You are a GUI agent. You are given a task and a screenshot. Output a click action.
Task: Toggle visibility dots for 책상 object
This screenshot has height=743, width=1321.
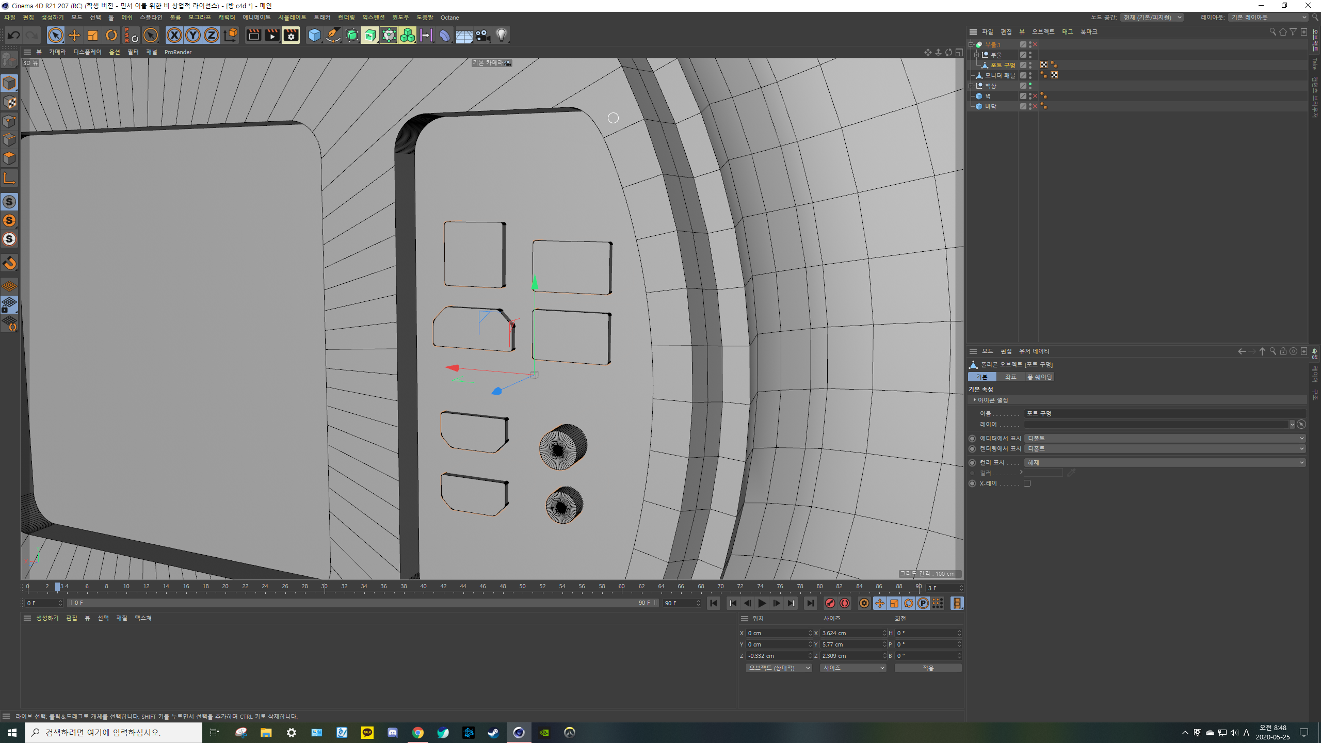pyautogui.click(x=1030, y=86)
